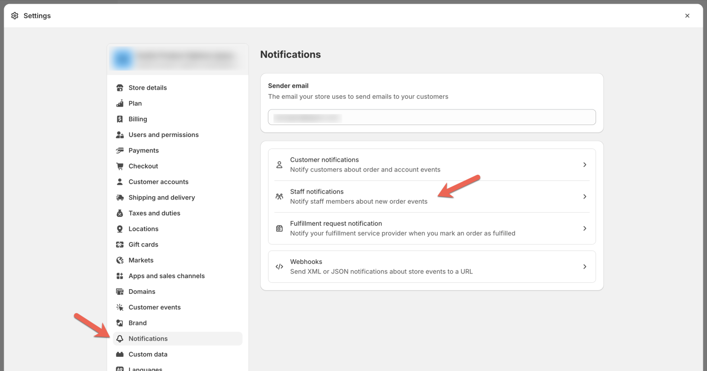Open the Gift cards settings page
Screen dimensions: 707x371
[143, 244]
